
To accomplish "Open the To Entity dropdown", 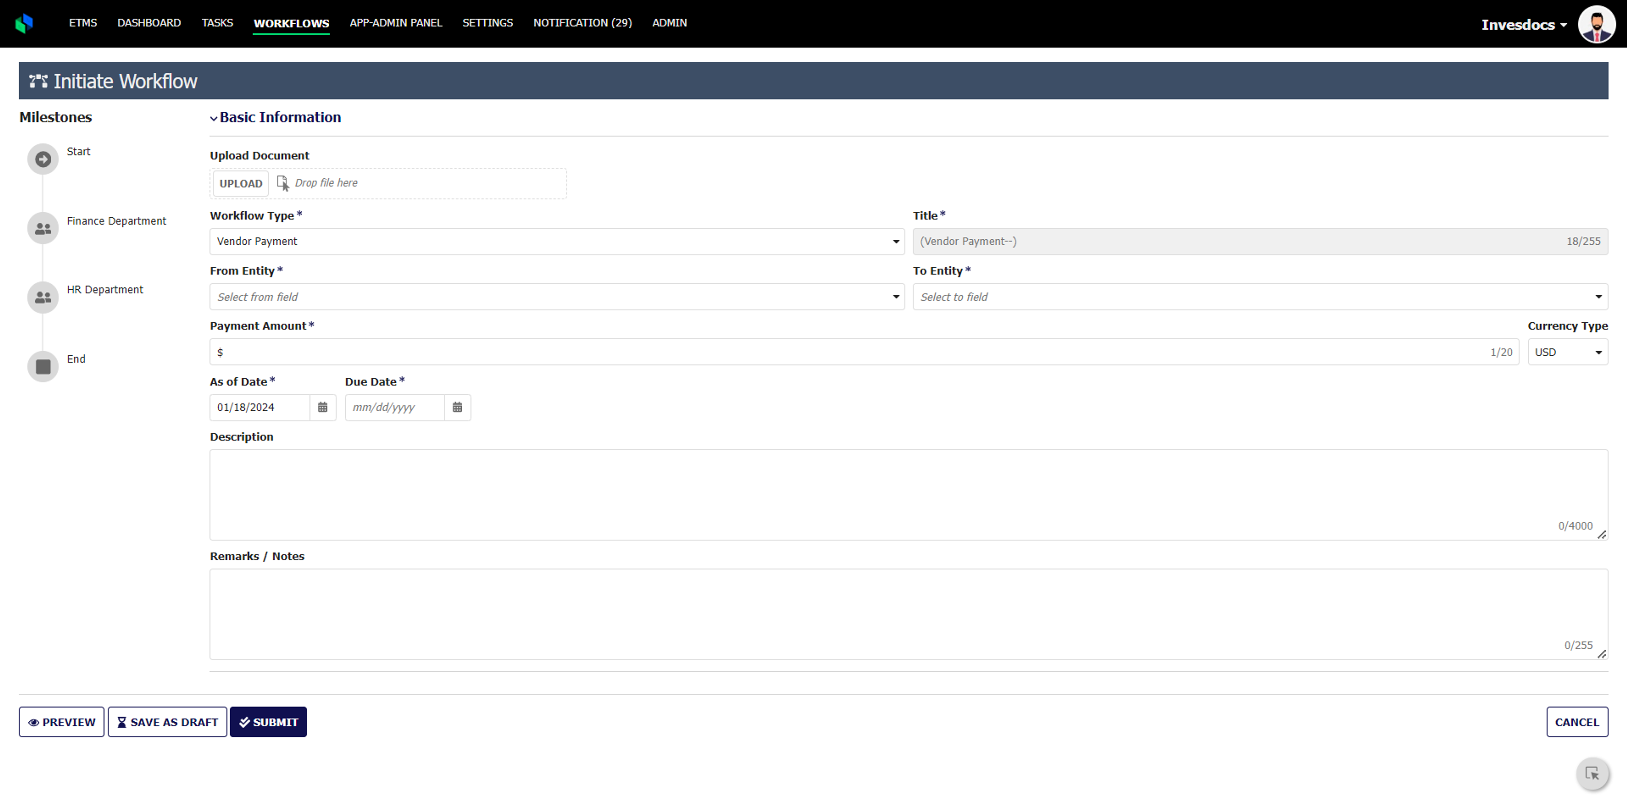I will point(1260,297).
